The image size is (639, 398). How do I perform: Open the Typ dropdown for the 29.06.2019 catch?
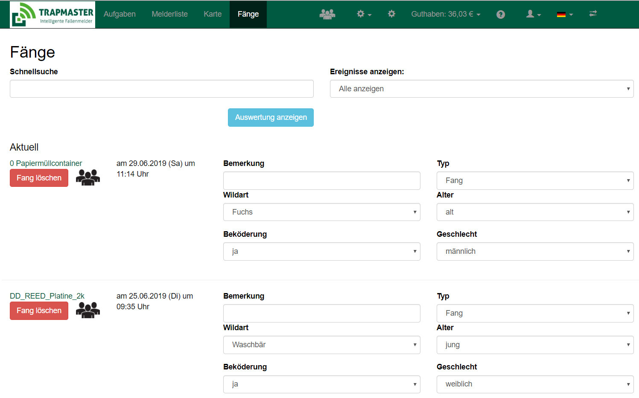[x=535, y=180]
